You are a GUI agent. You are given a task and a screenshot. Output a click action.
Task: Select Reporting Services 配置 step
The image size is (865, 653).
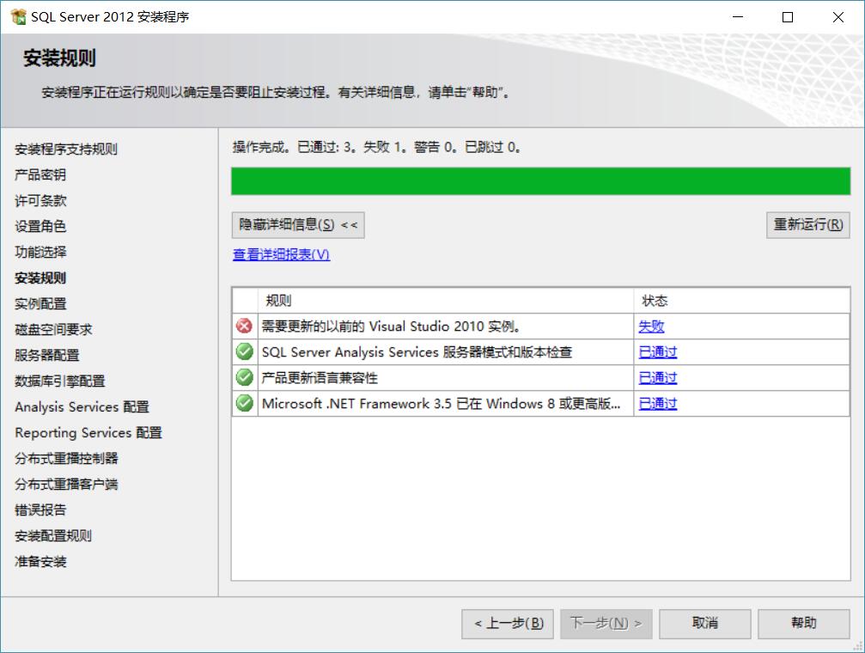coord(88,433)
